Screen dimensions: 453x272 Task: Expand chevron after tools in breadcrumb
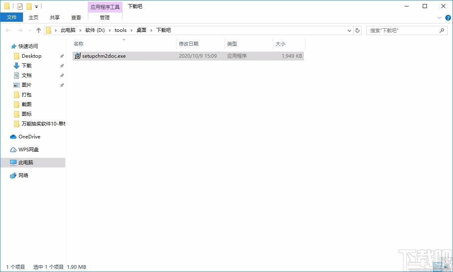click(131, 30)
